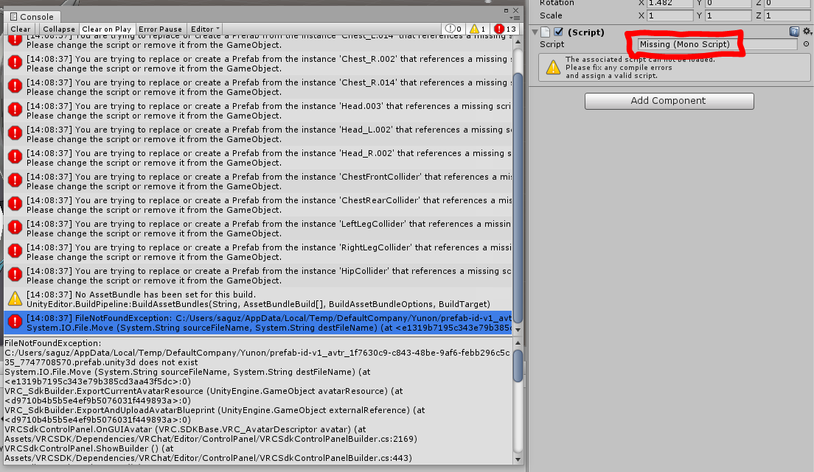The image size is (814, 472).
Task: Open script object picker circle icon
Action: (806, 44)
